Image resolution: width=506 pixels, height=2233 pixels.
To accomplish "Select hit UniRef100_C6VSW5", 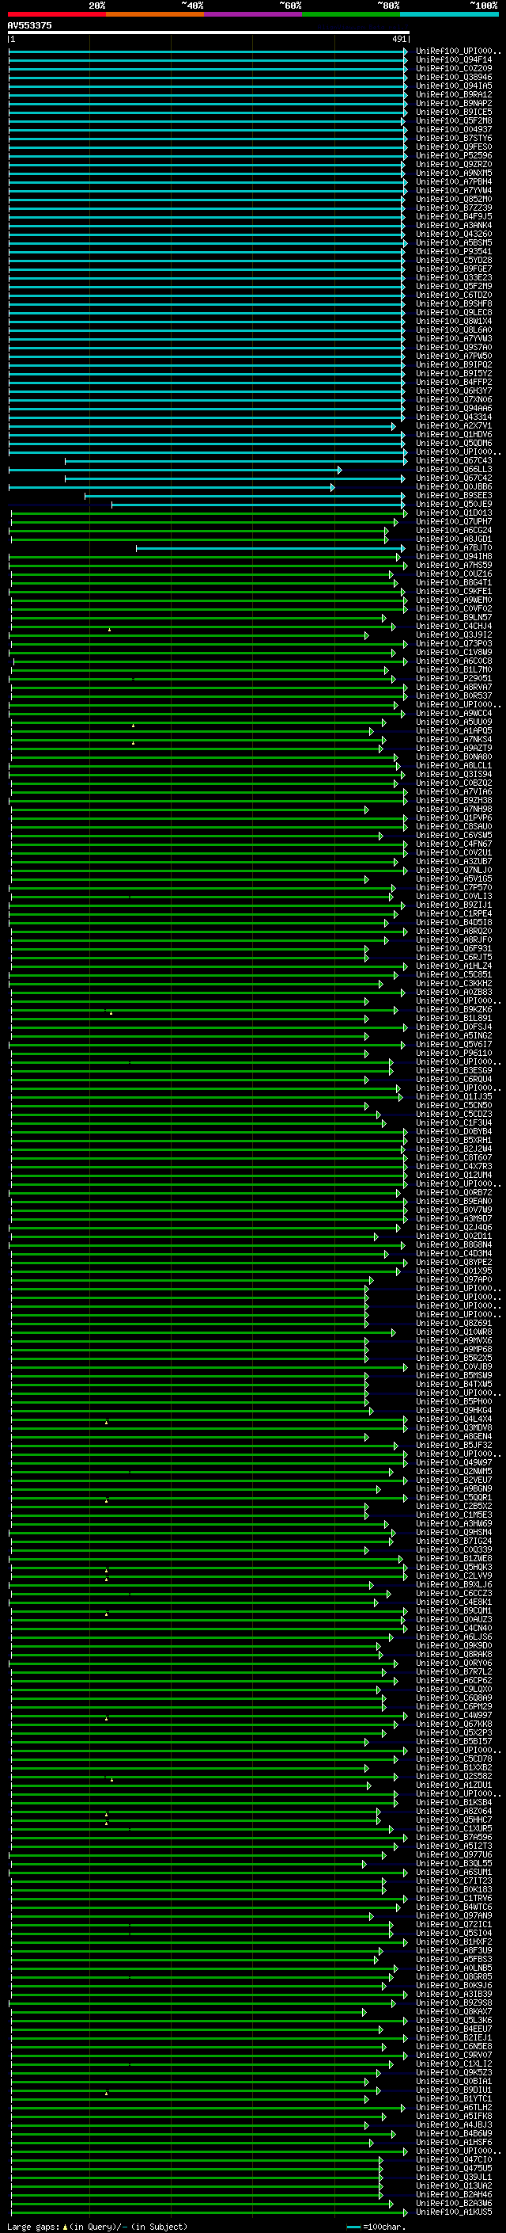I will click(453, 835).
